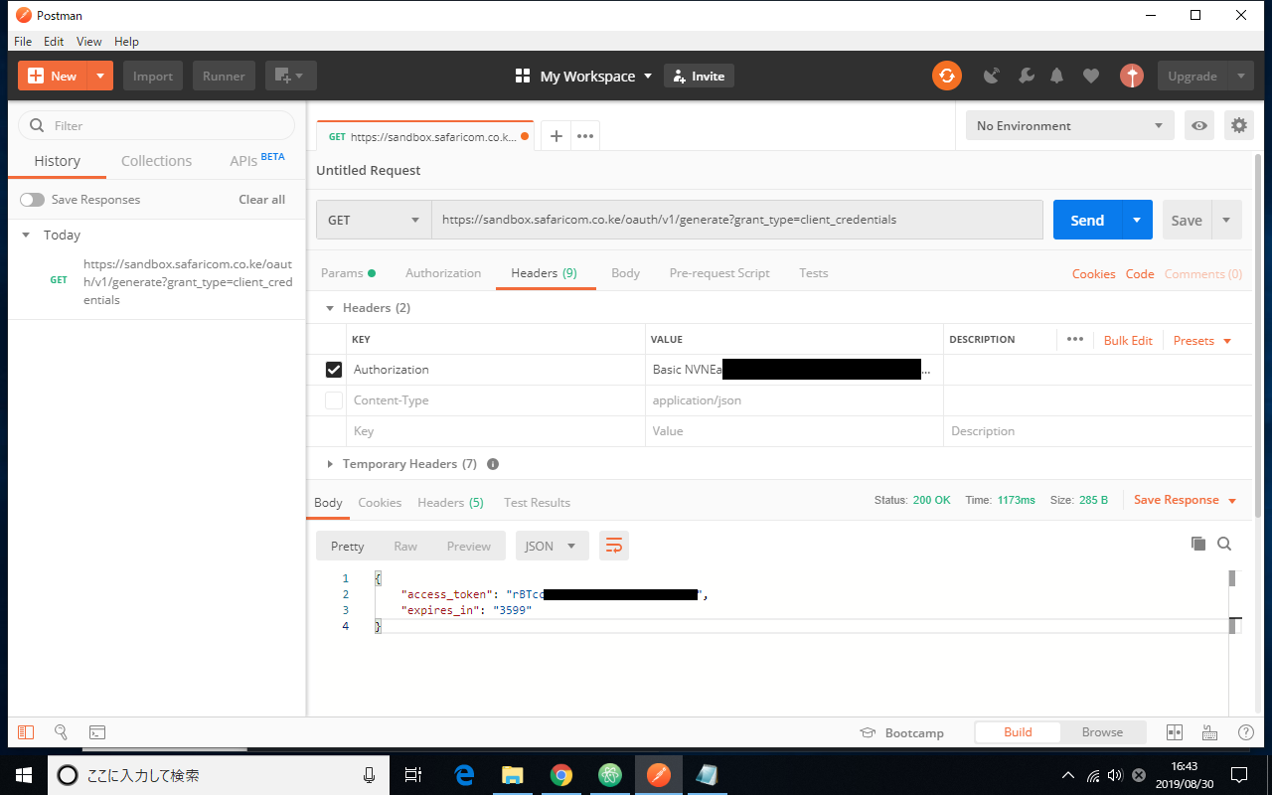Open the Postman console icon
The image size is (1272, 795).
(97, 732)
